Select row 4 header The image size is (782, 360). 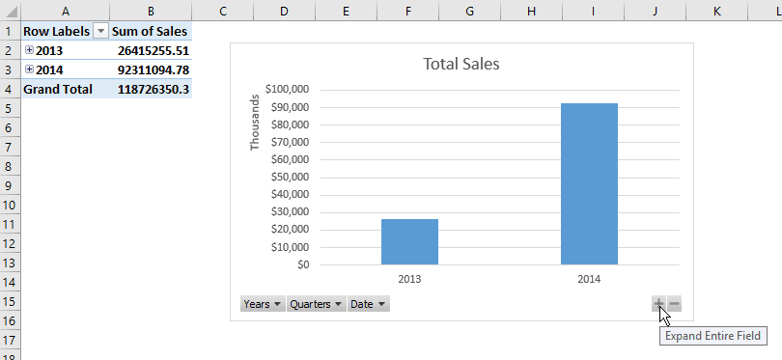click(10, 89)
